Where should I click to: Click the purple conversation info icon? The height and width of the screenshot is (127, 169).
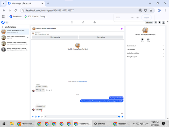(122, 28)
